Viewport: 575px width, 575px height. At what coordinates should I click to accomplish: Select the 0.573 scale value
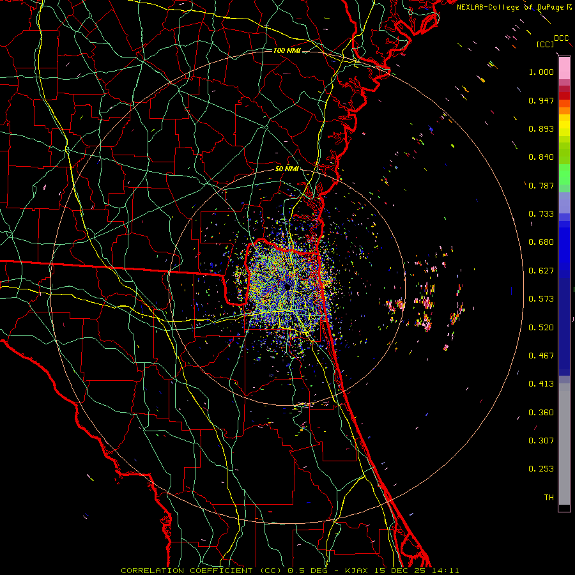541,299
